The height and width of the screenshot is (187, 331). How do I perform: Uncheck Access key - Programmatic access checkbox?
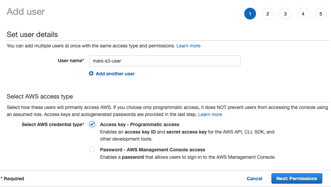click(x=92, y=124)
